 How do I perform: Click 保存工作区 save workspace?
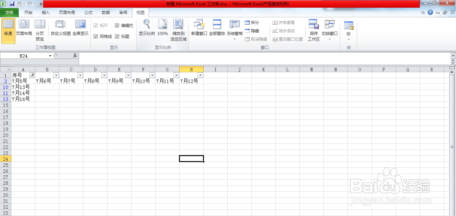pyautogui.click(x=314, y=31)
